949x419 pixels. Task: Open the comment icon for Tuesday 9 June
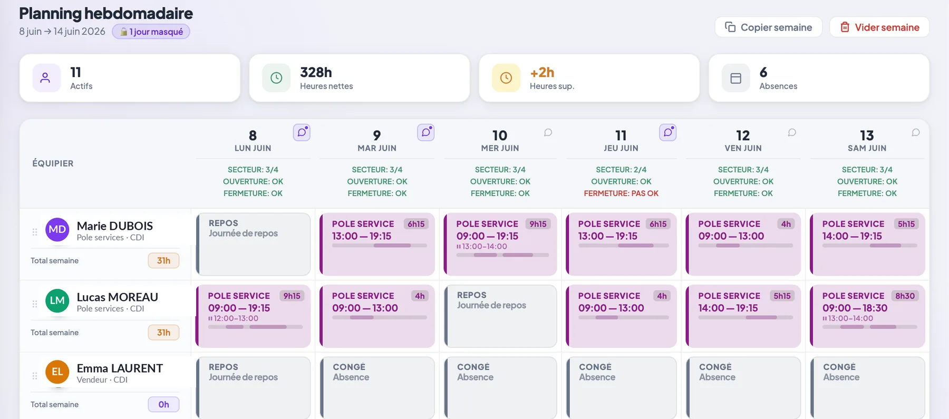[x=426, y=132]
